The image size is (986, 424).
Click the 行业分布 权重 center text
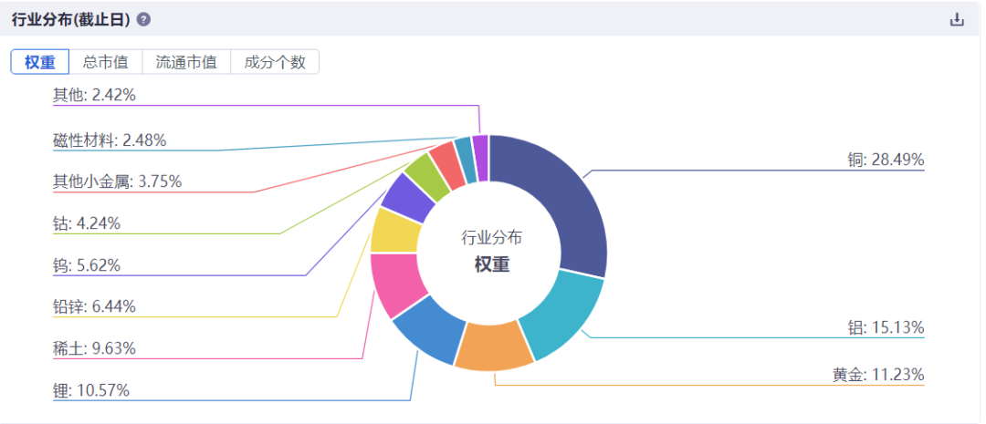(492, 252)
